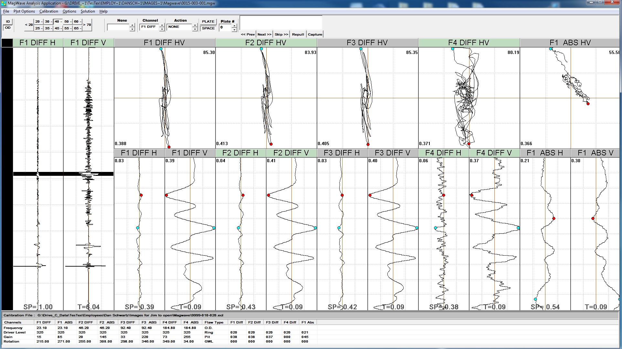Click the F1 DIFF frequency value 23.10
The width and height of the screenshot is (622, 349).
42,328
